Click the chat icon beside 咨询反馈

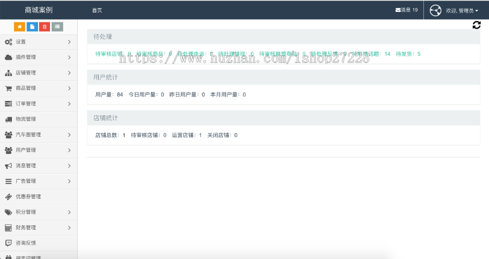click(x=8, y=243)
